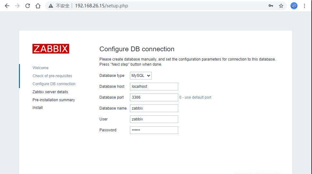Click the User input field
The image size is (312, 174).
(154, 119)
